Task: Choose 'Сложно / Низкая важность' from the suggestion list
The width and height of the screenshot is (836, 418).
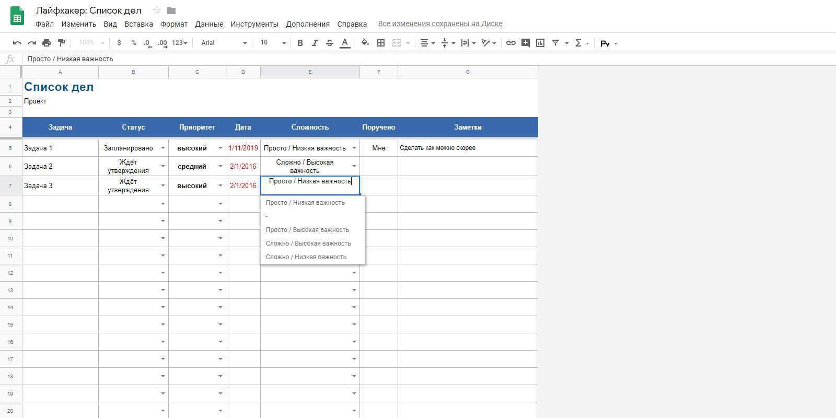Action: pos(306,257)
